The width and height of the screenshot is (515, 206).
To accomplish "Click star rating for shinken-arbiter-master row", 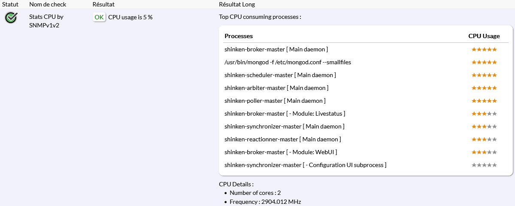I will [484, 88].
